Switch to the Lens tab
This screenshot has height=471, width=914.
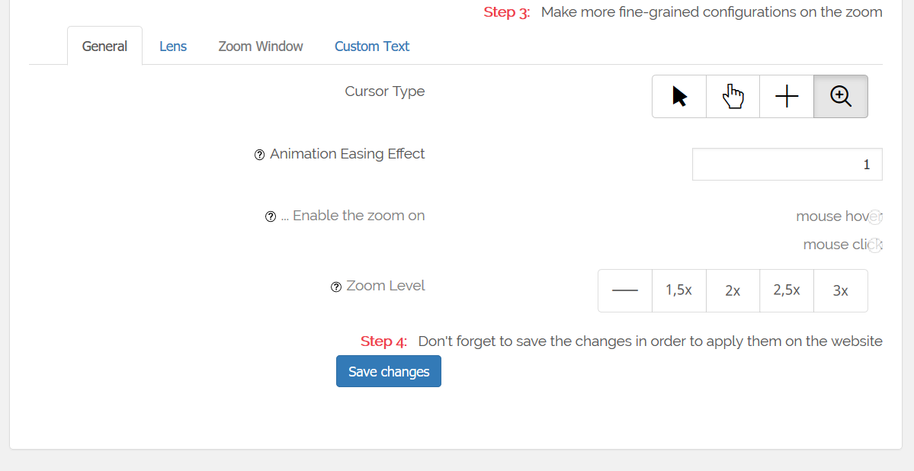pyautogui.click(x=173, y=46)
